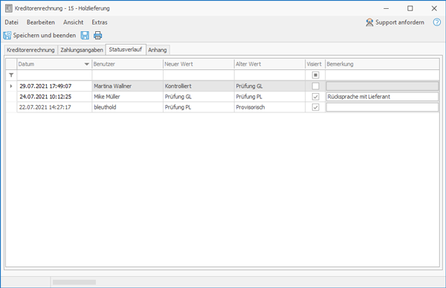Click the Alter Wert filter input field
Viewport: 446px width, 288px height.
(270, 75)
